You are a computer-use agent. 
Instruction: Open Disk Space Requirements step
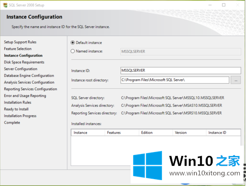pyautogui.click(x=24, y=62)
